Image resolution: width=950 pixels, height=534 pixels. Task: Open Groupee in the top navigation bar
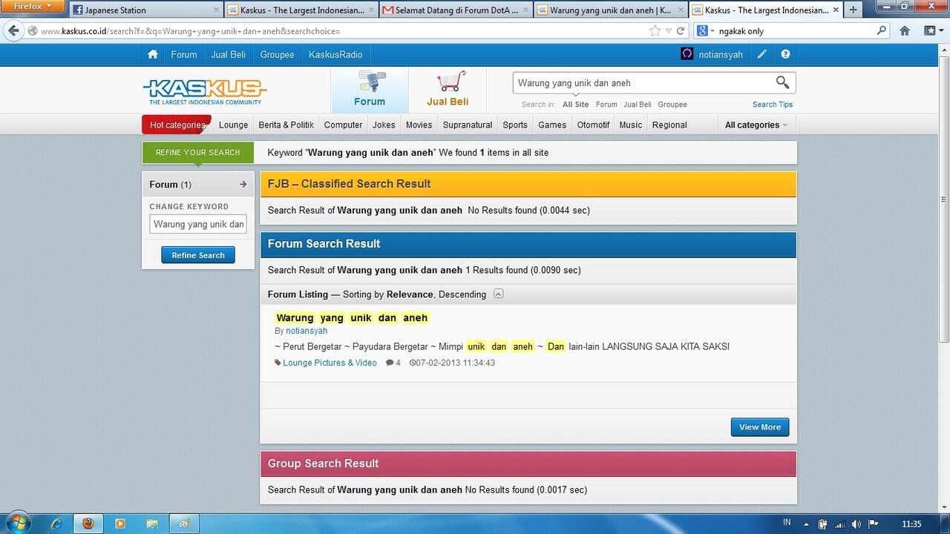coord(277,54)
